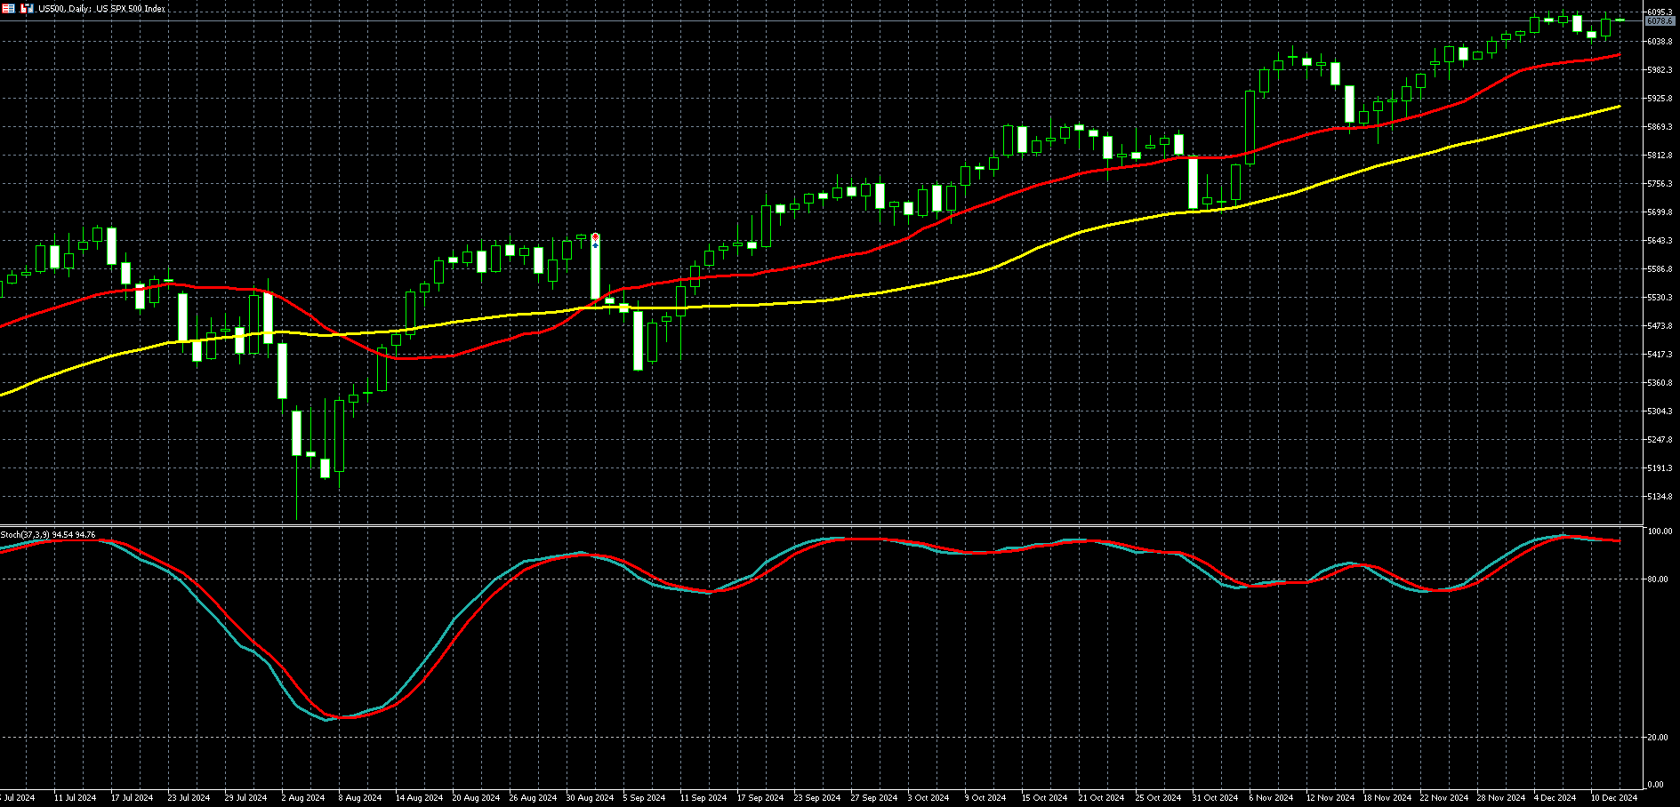
Task: Click the '30 Aug 2024' date label
Action: pos(590,798)
